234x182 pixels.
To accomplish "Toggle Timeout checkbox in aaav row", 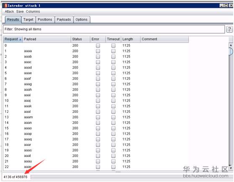I will pos(113,167).
